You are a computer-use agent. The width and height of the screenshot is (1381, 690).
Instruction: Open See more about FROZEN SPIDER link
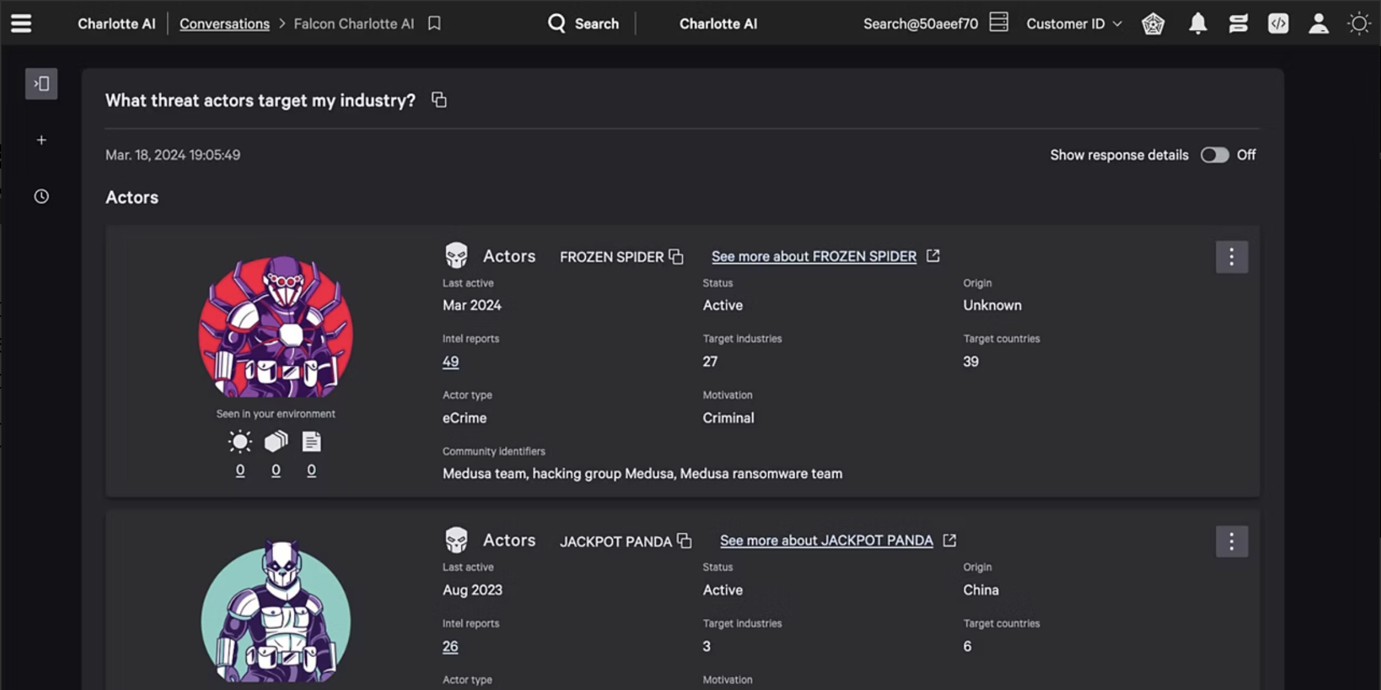[x=814, y=257]
